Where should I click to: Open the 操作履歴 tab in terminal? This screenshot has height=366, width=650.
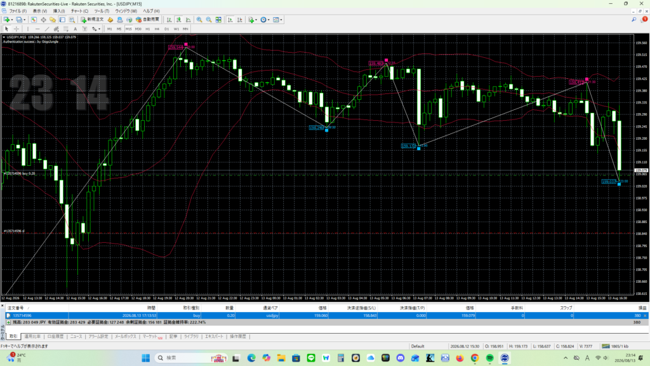point(238,337)
